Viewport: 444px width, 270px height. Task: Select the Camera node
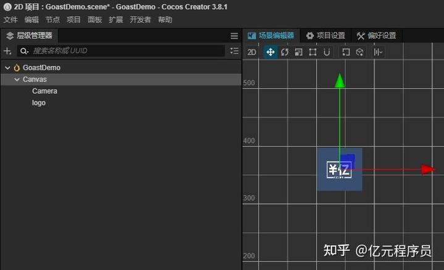tap(44, 91)
